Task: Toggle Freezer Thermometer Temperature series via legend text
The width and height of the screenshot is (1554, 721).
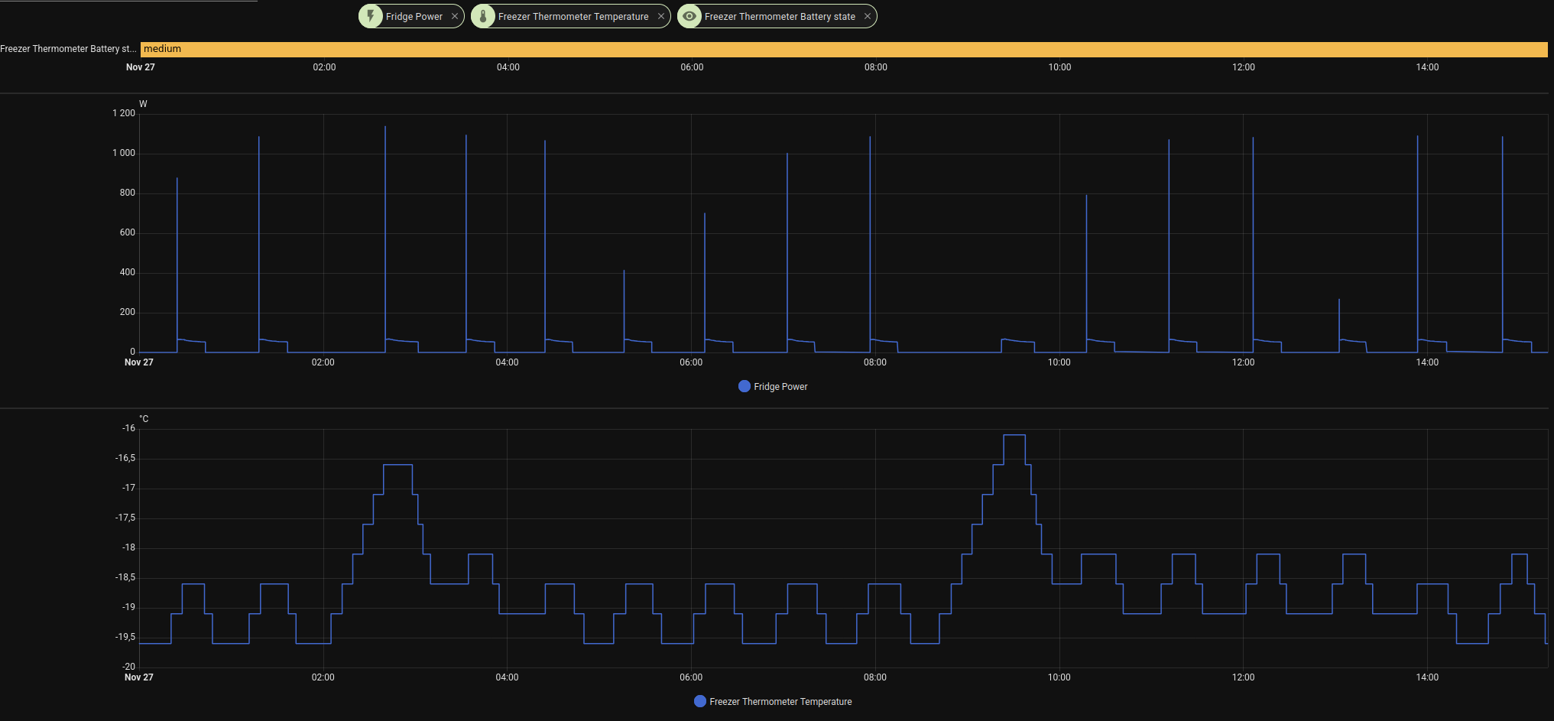Action: click(x=780, y=702)
